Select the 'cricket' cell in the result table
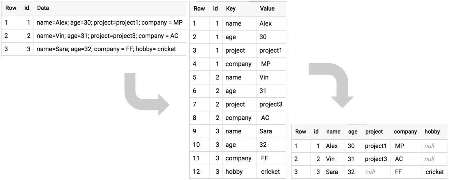The height and width of the screenshot is (180, 449). (x=435, y=172)
